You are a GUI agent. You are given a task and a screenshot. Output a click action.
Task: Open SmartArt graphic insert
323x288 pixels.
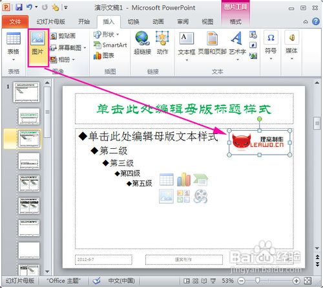(110, 45)
